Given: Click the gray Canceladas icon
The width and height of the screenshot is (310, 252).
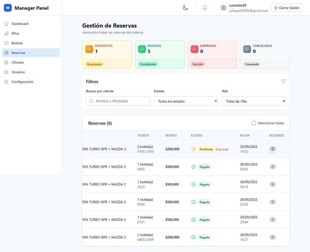Looking at the screenshot, I should [x=247, y=49].
